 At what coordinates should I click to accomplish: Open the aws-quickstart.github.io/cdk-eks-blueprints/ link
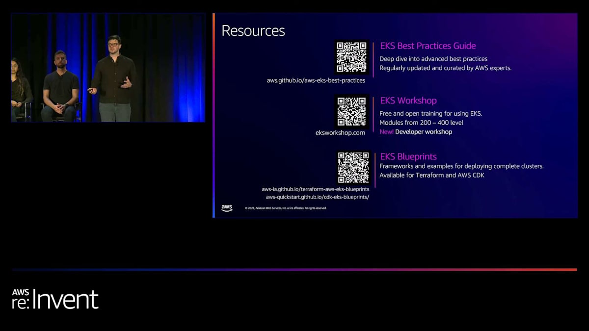click(x=318, y=197)
